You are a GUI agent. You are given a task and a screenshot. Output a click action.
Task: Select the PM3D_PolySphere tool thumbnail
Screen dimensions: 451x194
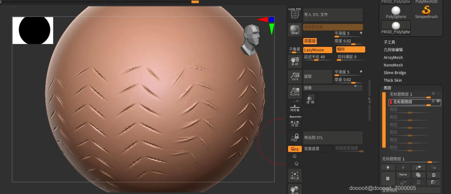(x=396, y=28)
